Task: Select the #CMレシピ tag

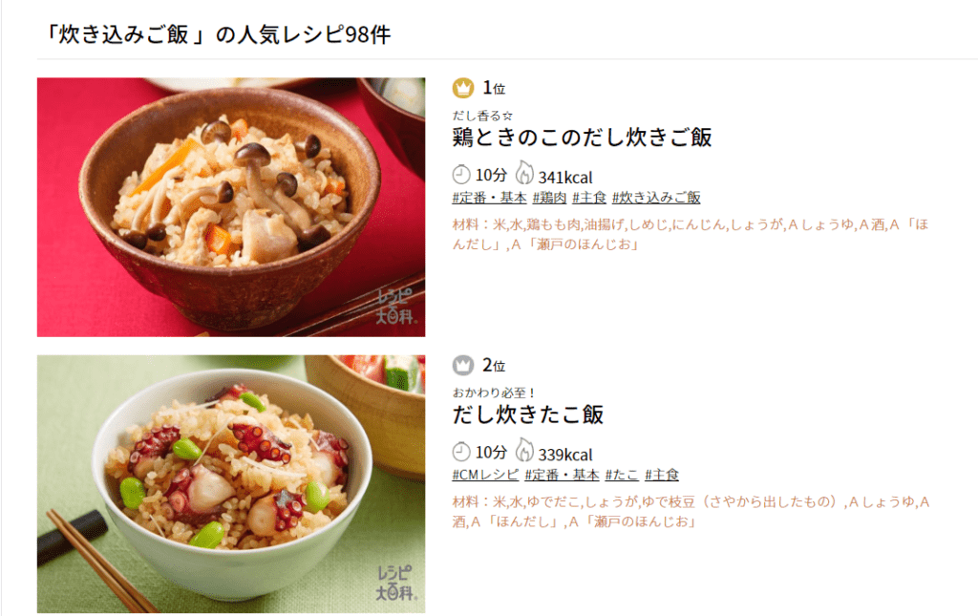Action: (485, 475)
